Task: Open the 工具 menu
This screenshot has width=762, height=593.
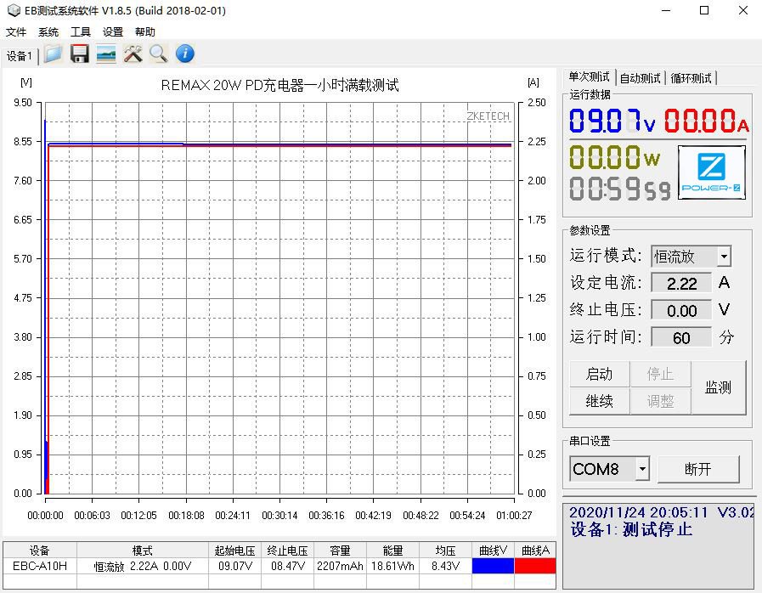Action: click(81, 32)
